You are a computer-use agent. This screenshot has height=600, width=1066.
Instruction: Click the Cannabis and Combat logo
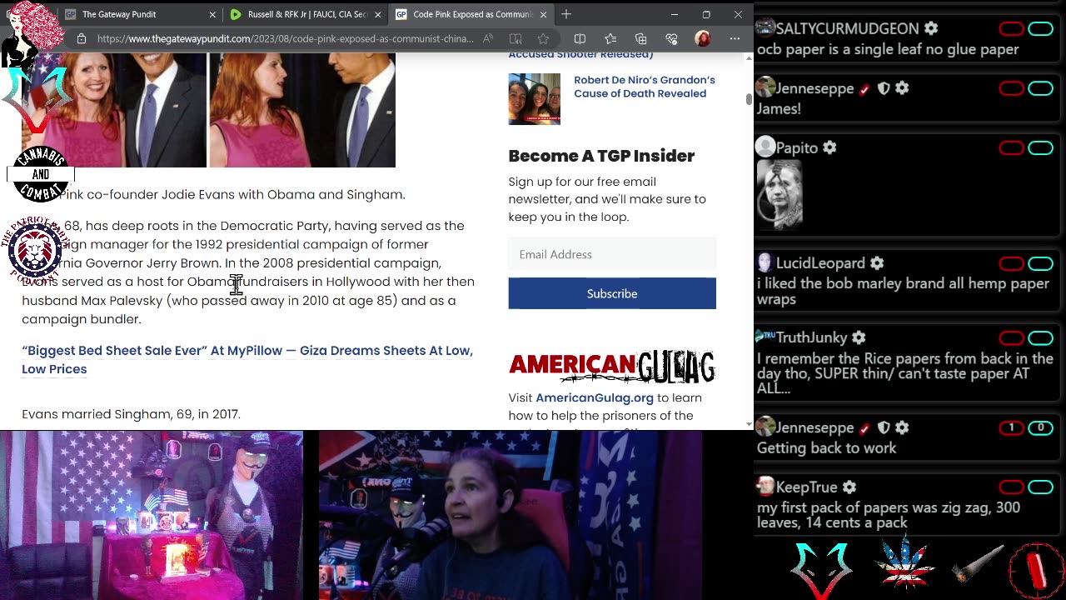pyautogui.click(x=41, y=174)
